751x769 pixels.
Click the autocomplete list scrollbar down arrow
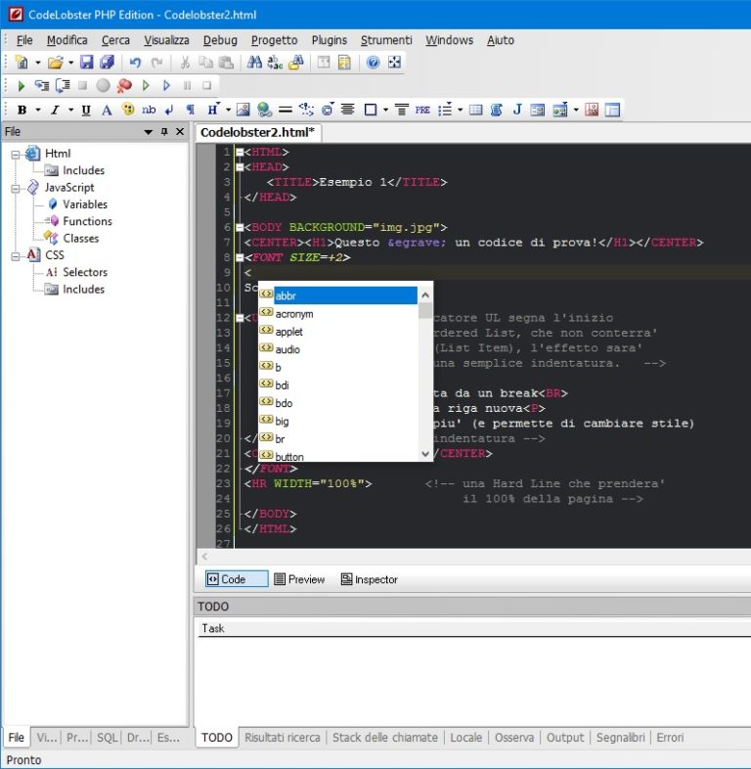[x=425, y=454]
